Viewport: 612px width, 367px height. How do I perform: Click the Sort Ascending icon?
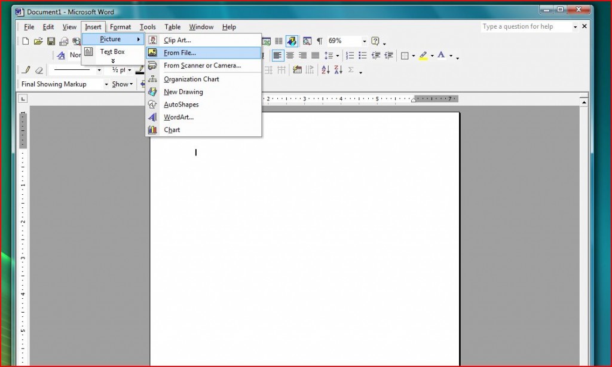(x=325, y=70)
